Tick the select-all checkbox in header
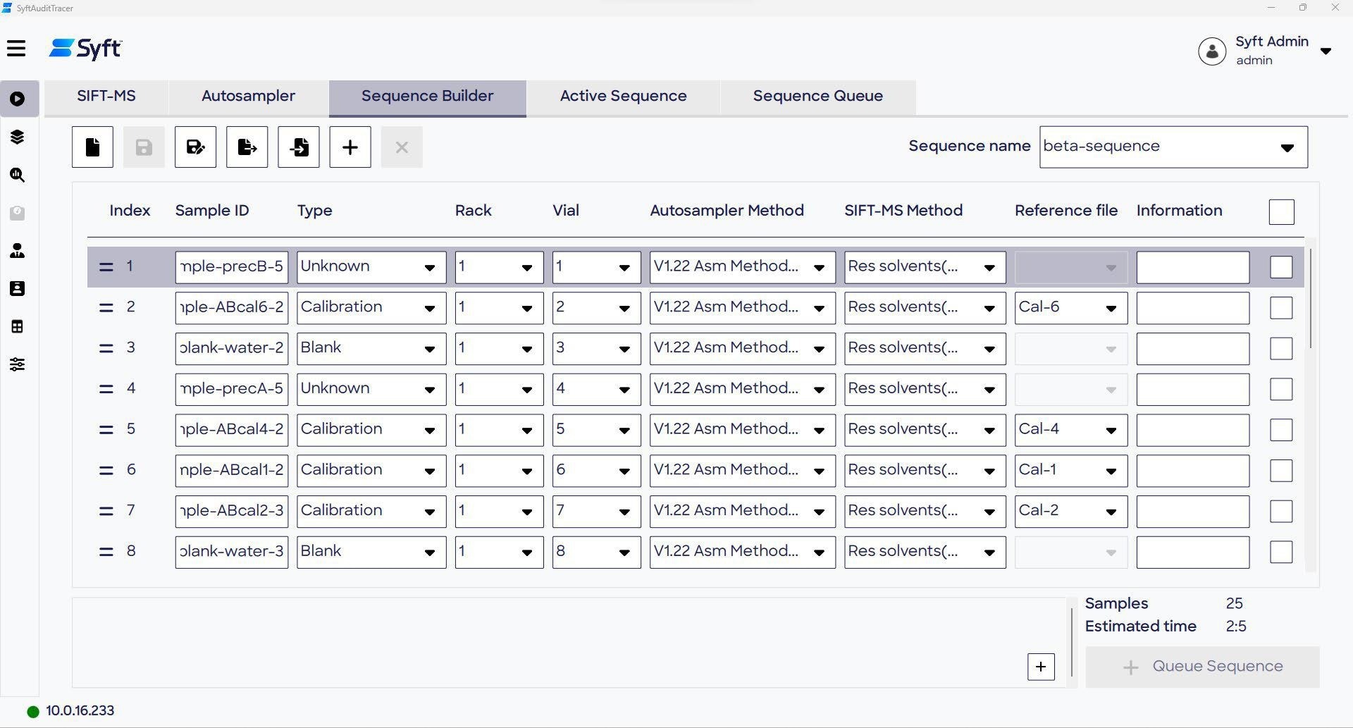Screen dimensions: 1353x728 [x=1281, y=211]
